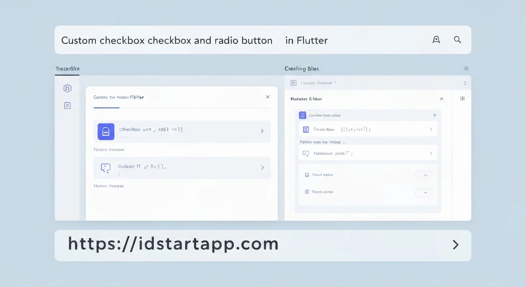Close the left dialog
This screenshot has height=287, width=526.
267,97
